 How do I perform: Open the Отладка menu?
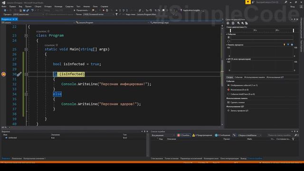(x=48, y=6)
